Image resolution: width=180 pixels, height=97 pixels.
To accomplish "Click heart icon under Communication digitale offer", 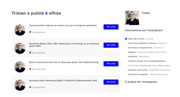I will (30, 32).
